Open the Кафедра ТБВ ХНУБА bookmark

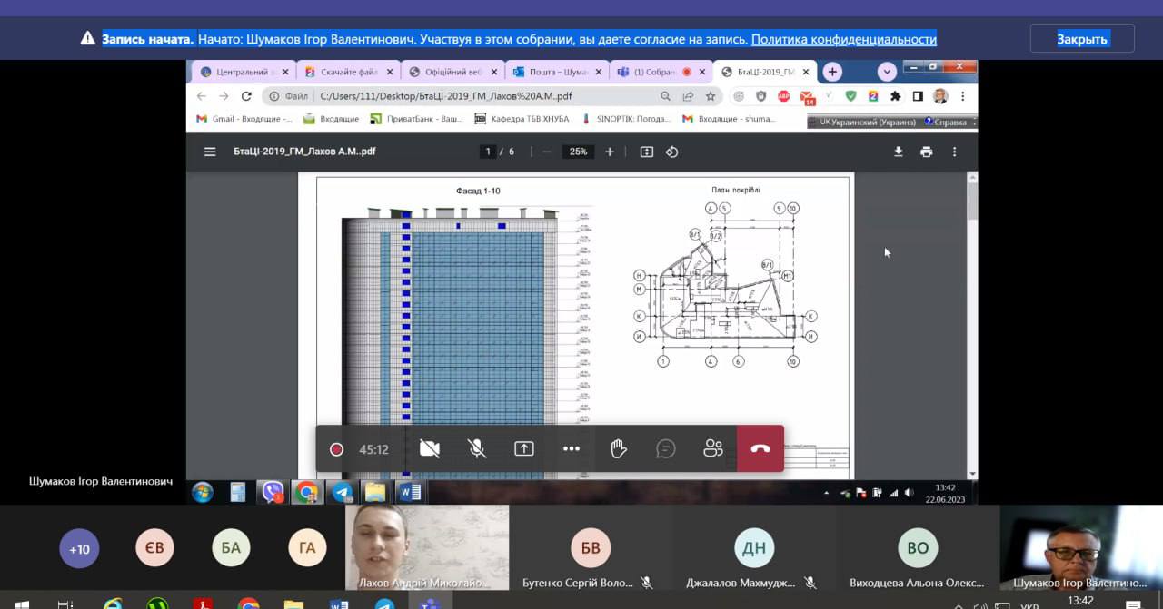coord(522,119)
